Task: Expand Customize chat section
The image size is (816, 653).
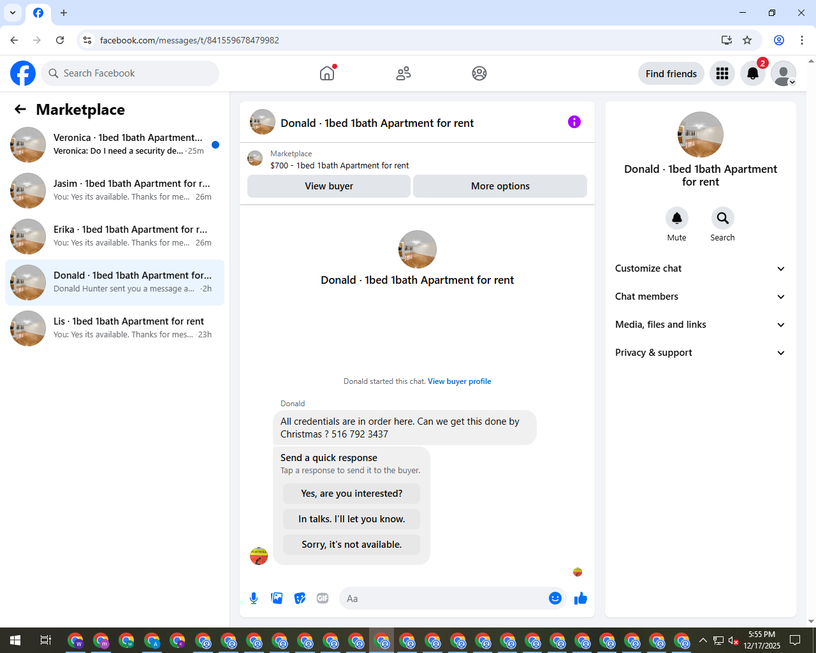Action: pyautogui.click(x=701, y=268)
